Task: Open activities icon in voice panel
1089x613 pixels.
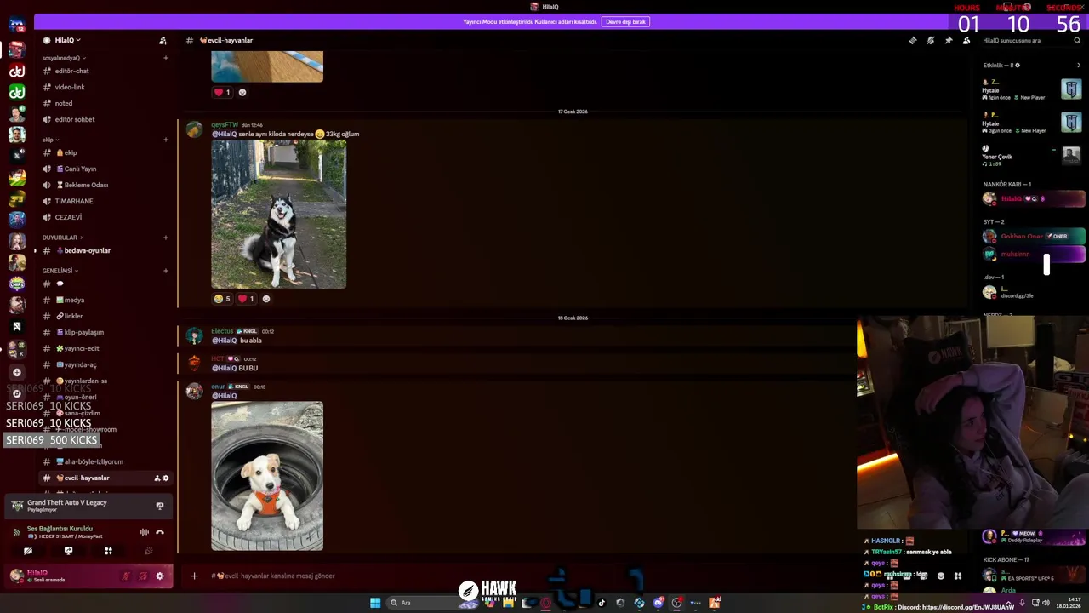Action: coord(108,551)
